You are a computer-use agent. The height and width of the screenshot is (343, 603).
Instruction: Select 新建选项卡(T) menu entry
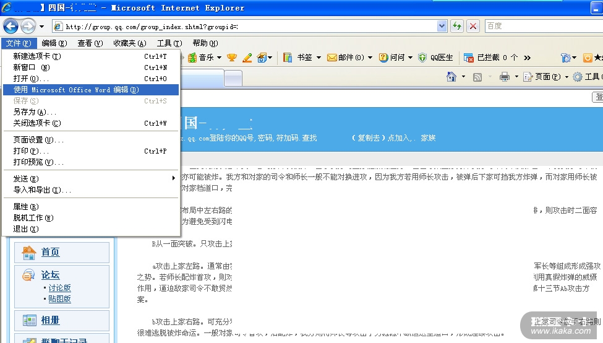(x=91, y=56)
